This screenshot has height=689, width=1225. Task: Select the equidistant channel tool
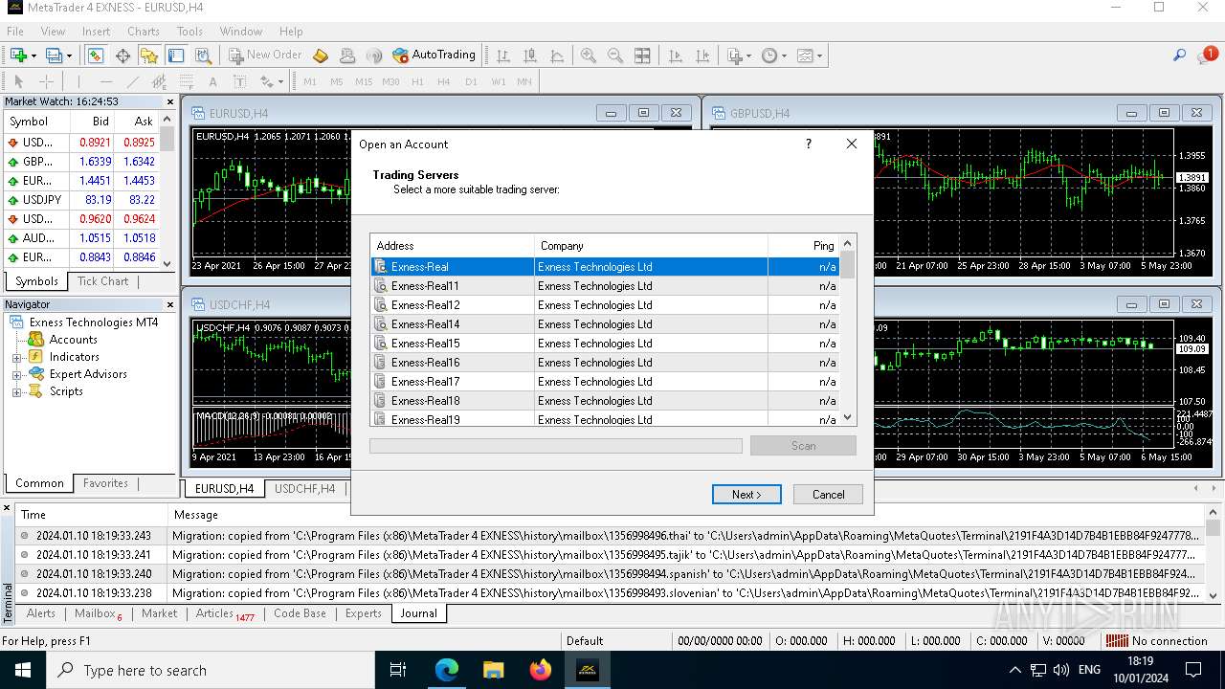tap(159, 81)
